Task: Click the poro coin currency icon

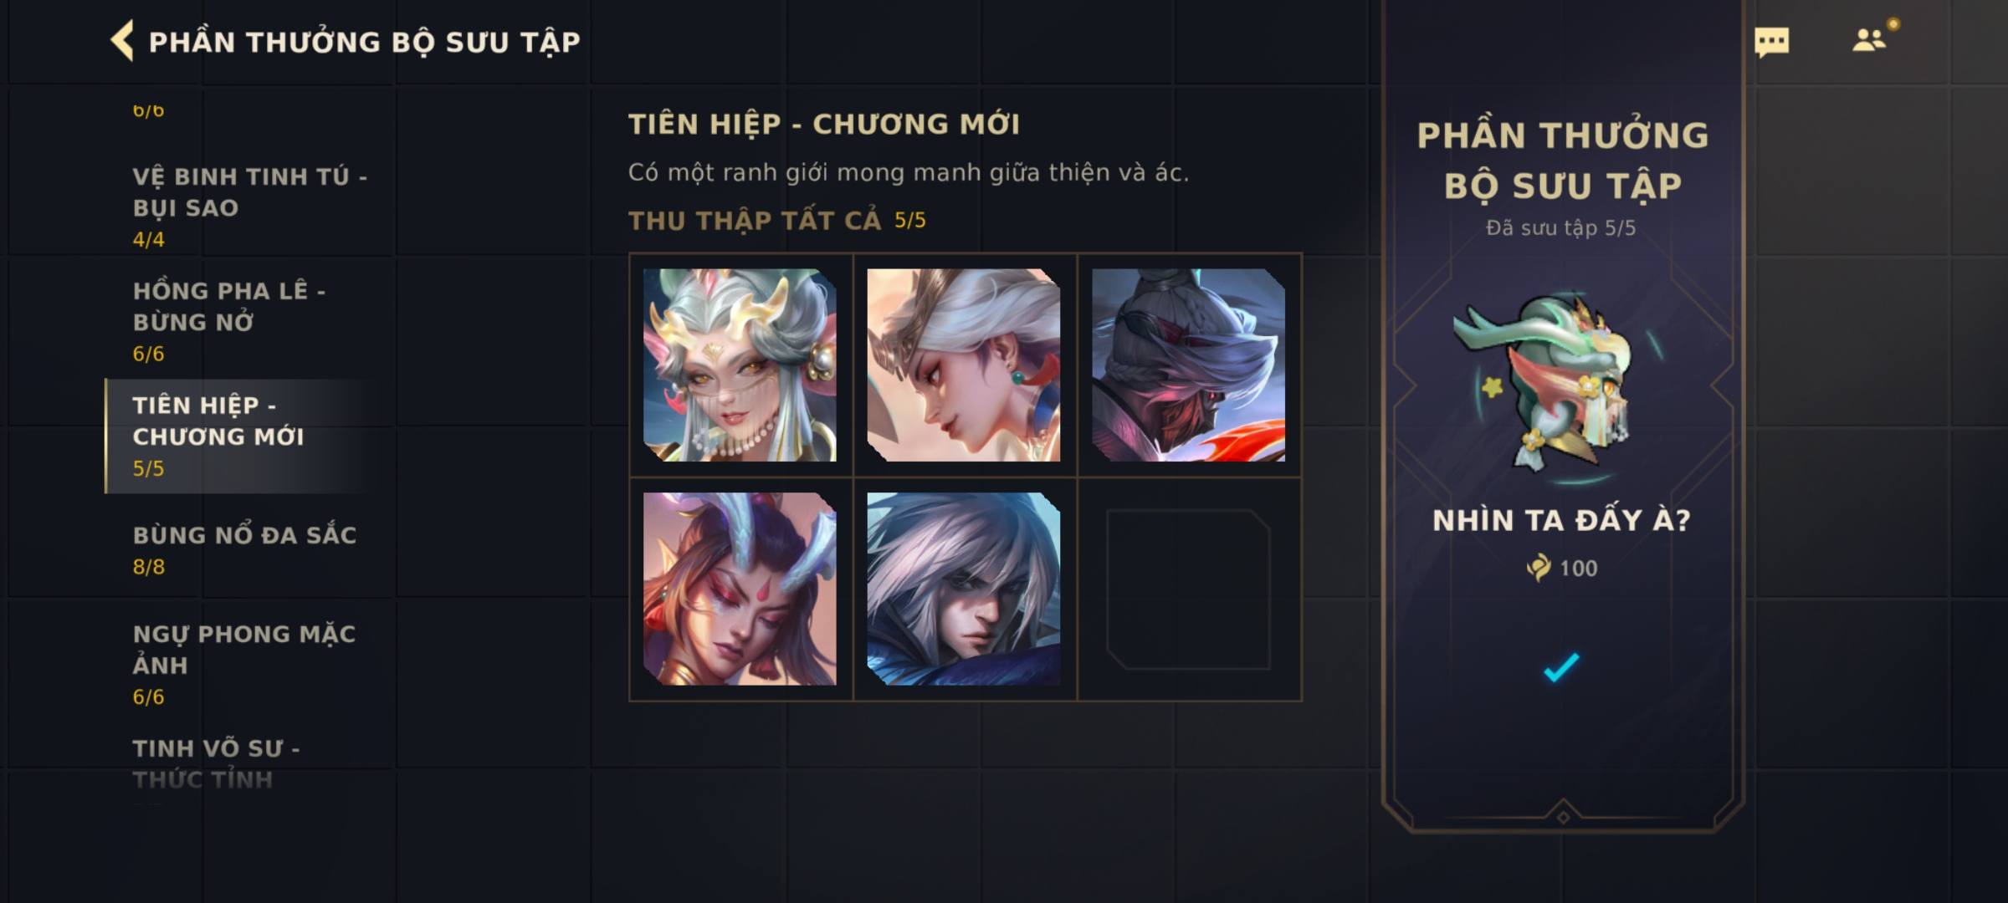Action: (1538, 569)
